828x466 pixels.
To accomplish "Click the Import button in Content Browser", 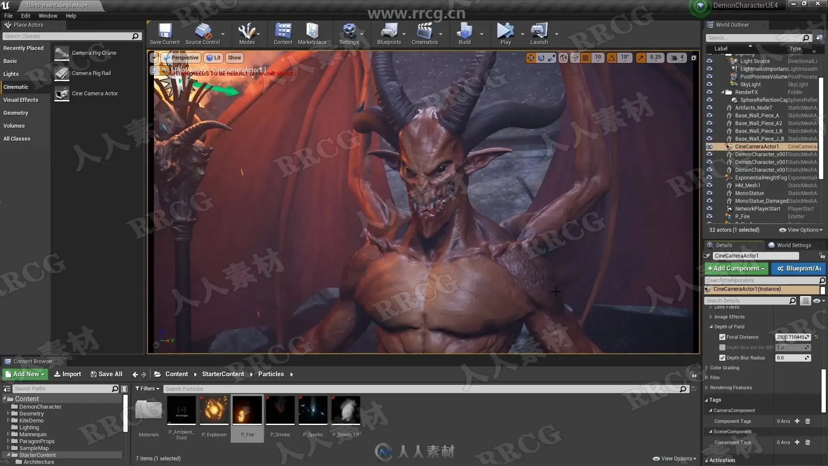I will pyautogui.click(x=68, y=374).
